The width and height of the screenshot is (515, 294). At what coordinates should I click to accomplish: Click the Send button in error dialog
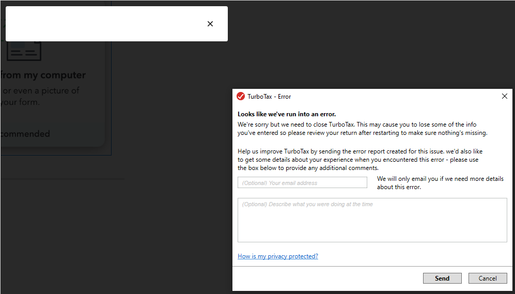click(x=442, y=278)
